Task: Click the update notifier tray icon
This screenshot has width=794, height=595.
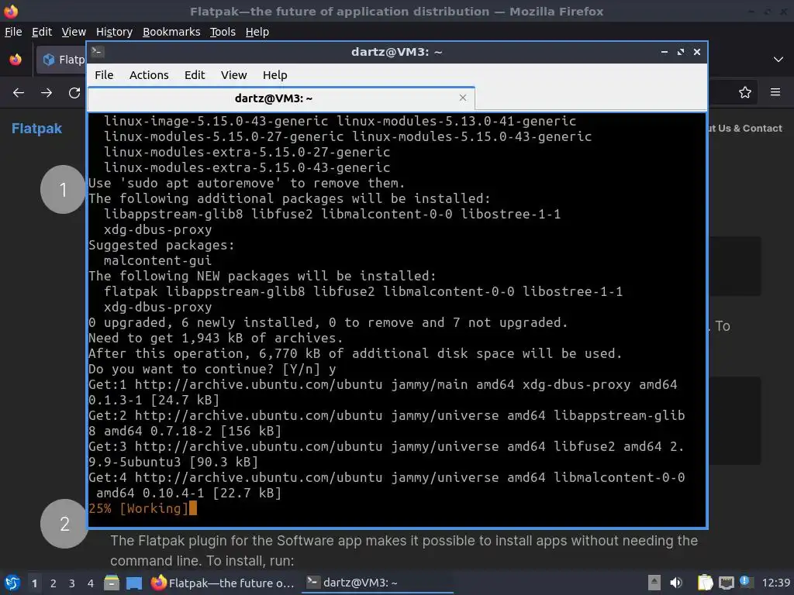Action: [745, 582]
